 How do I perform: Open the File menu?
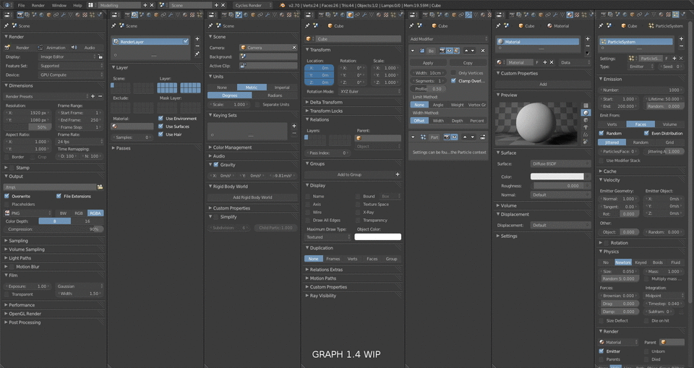21,5
